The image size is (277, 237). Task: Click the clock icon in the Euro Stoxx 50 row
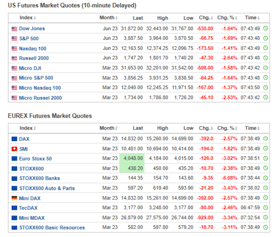266,158
